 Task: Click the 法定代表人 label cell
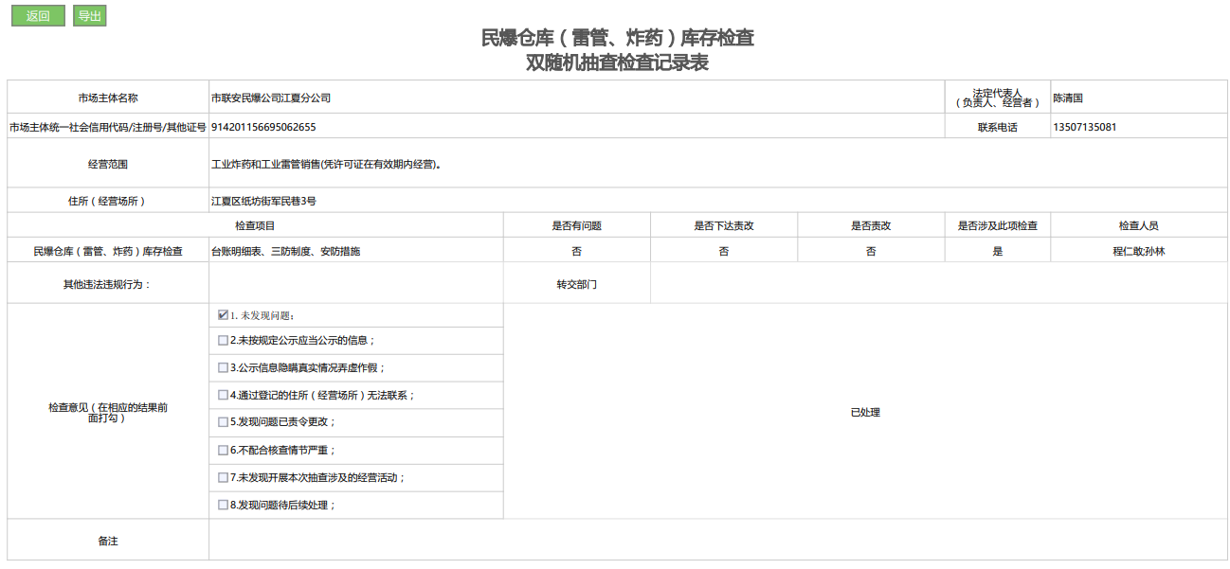pos(998,98)
